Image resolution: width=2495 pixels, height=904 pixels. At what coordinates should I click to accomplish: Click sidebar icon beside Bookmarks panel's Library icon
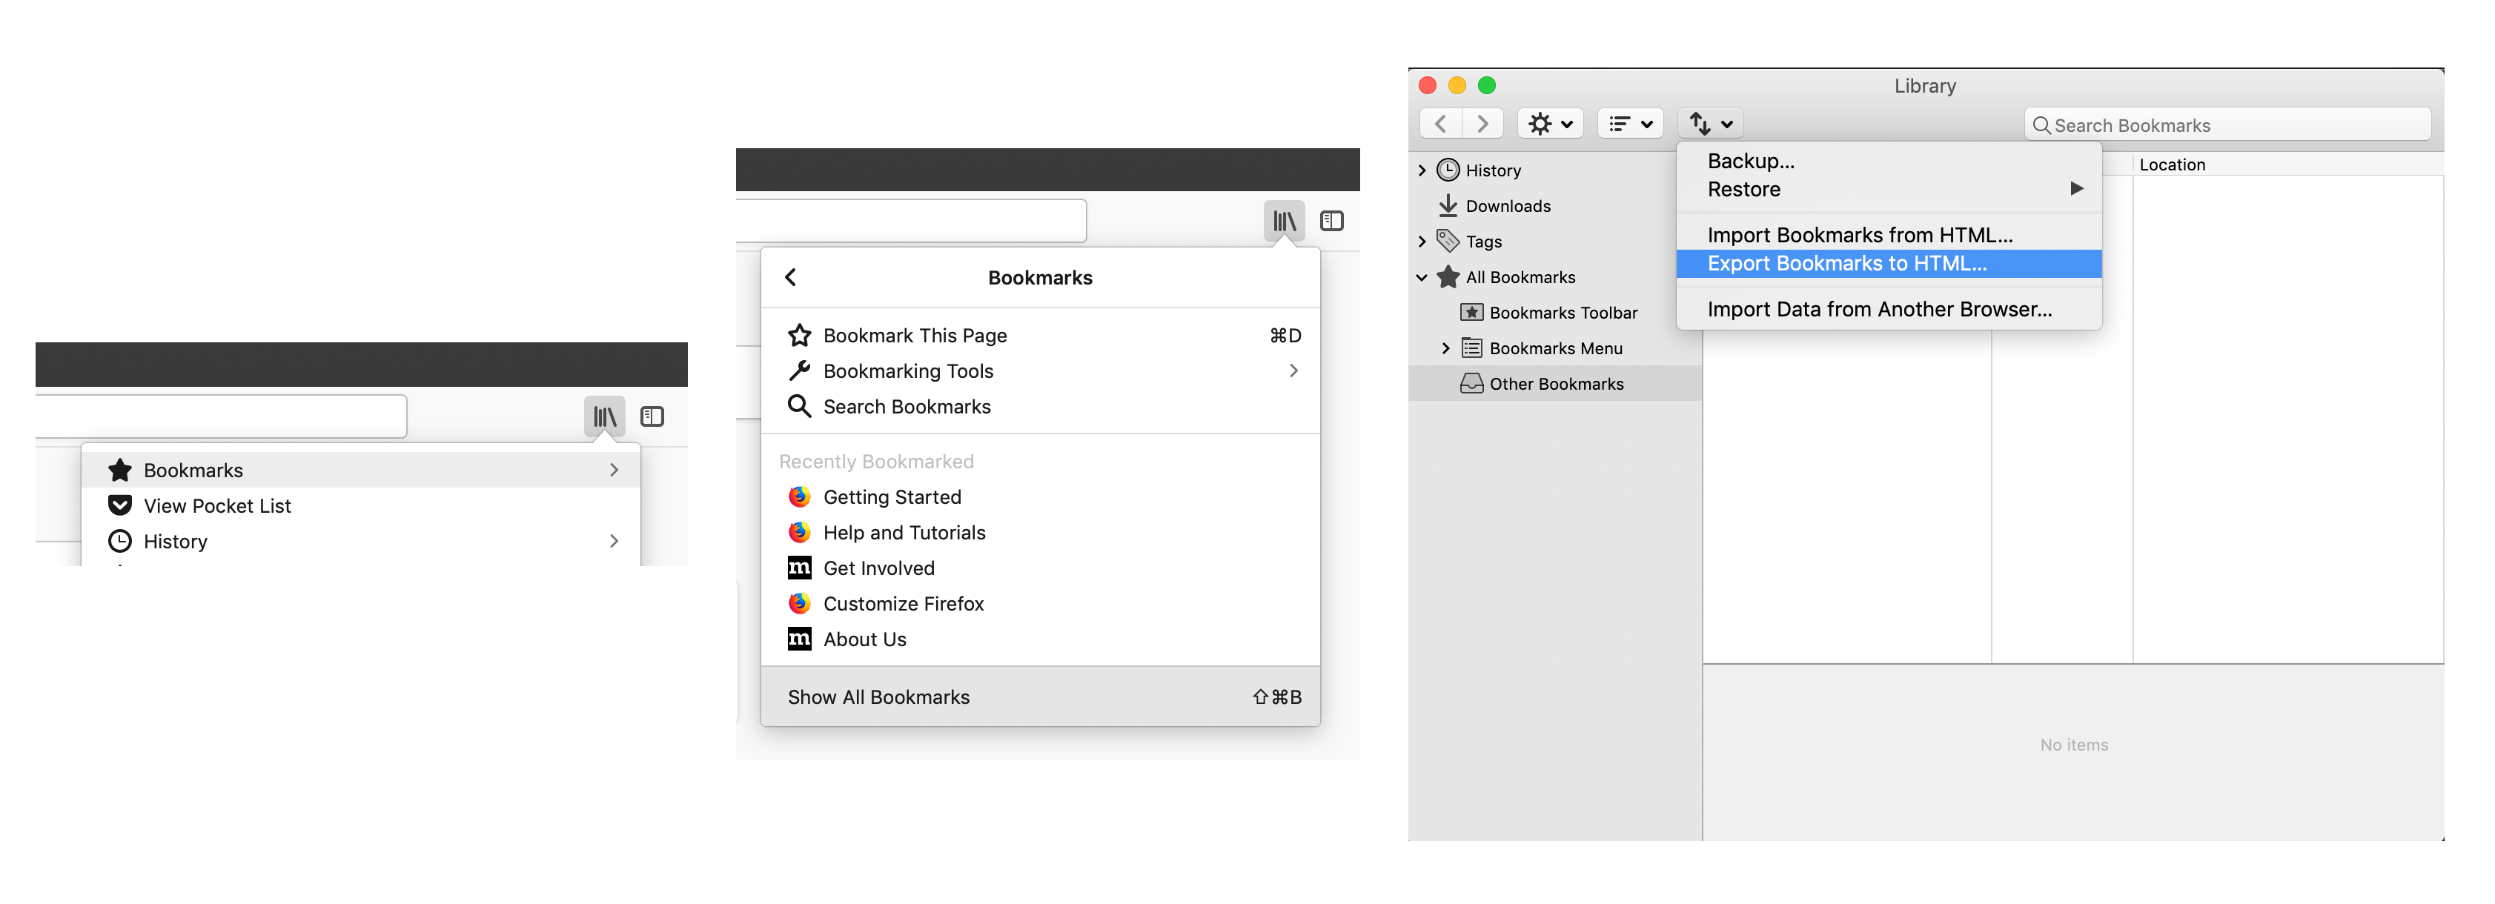click(1333, 222)
